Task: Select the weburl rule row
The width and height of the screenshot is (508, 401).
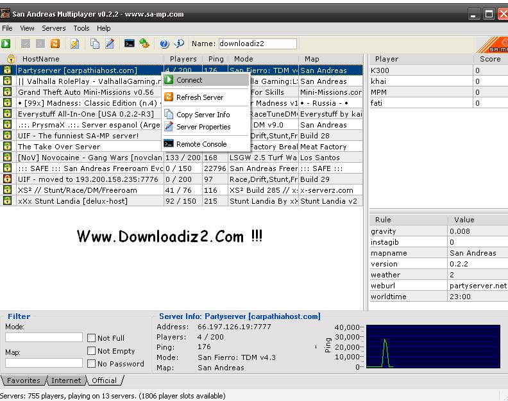Action: [x=439, y=286]
